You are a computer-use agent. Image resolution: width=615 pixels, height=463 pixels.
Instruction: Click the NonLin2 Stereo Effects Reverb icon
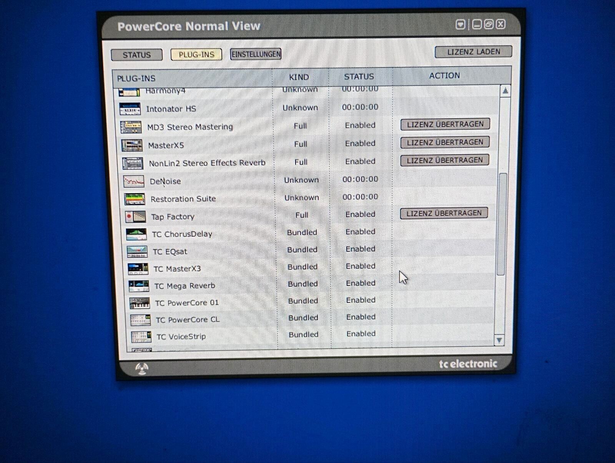[133, 163]
